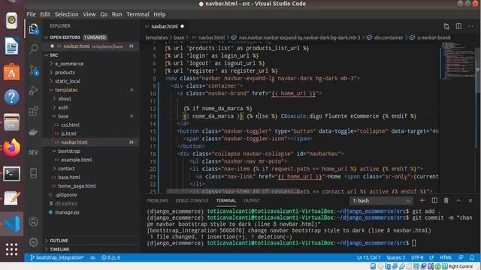481x270 pixels.
Task: Click Open Changes icon in editor toolbar
Action: coord(446,26)
